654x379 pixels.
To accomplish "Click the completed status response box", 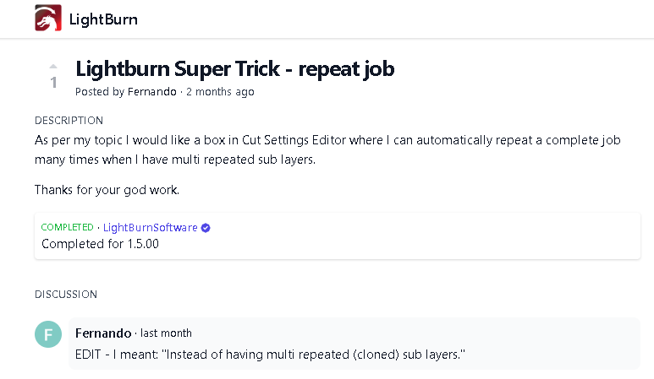I will click(x=338, y=236).
